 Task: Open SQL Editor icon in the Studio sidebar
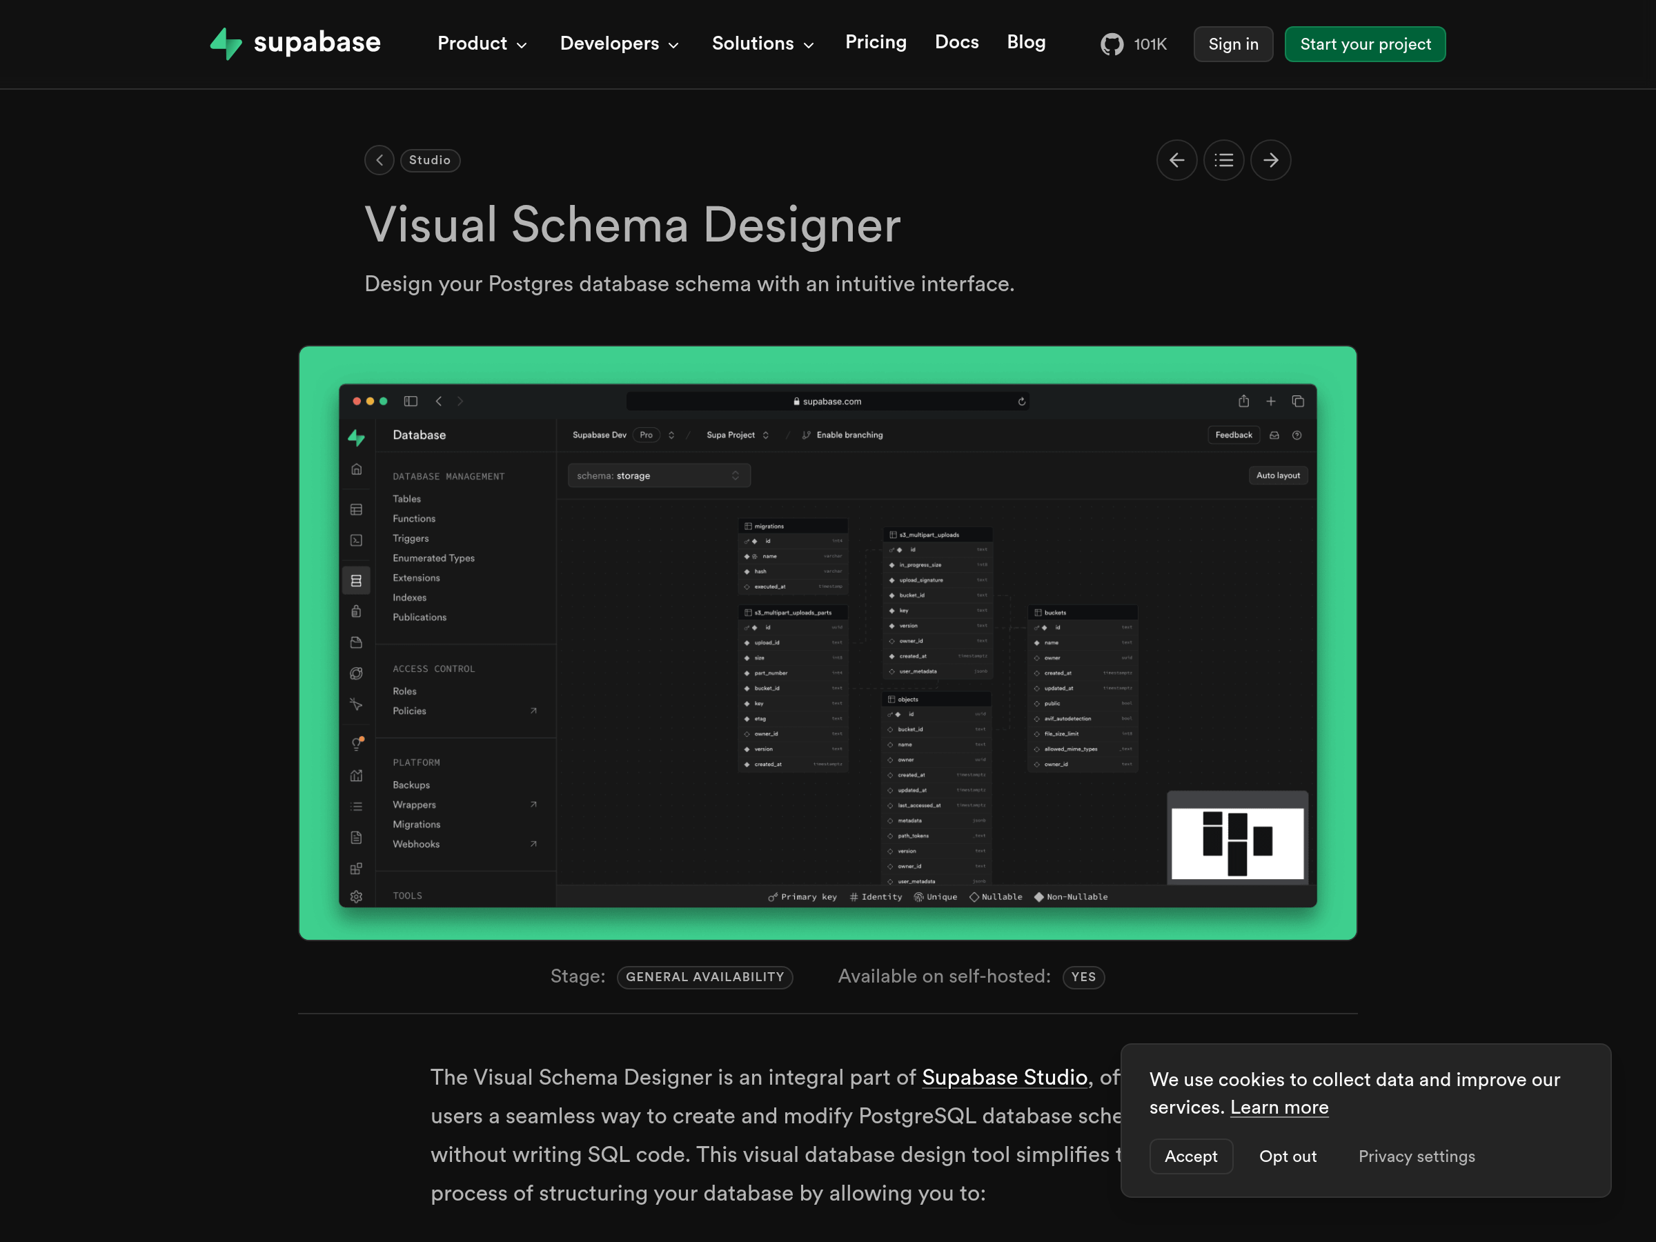356,540
